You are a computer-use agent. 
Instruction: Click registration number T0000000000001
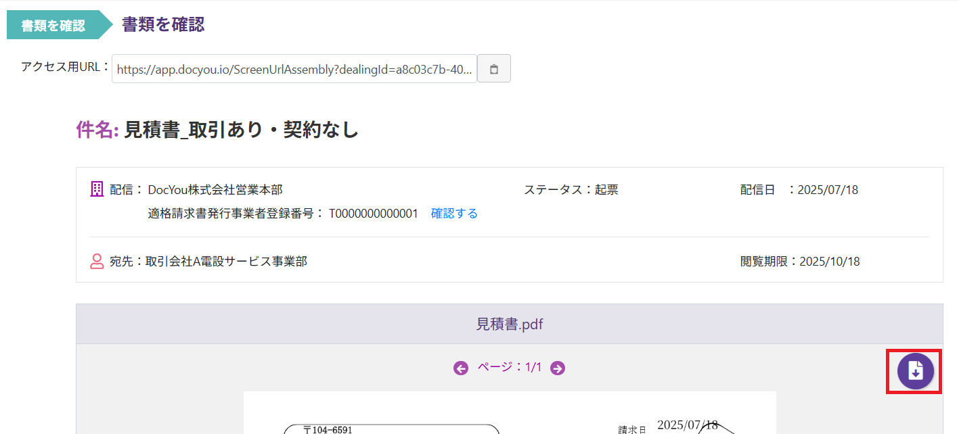[x=374, y=214]
